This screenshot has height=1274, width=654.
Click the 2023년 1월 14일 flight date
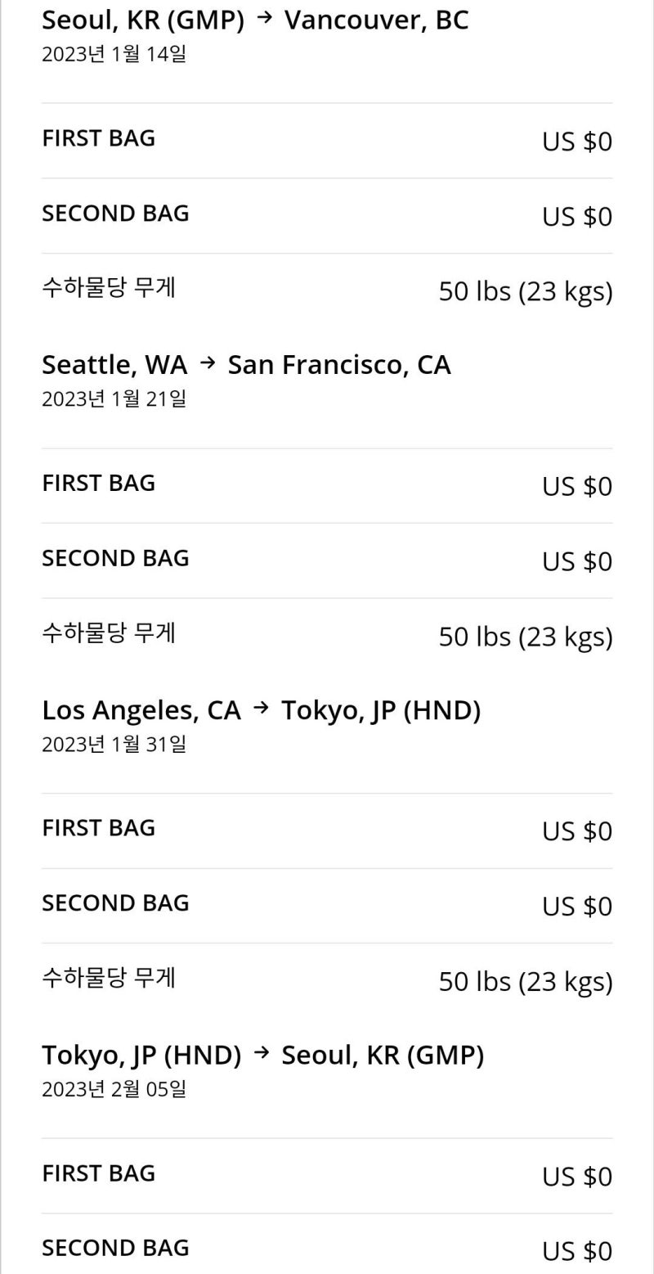[114, 54]
